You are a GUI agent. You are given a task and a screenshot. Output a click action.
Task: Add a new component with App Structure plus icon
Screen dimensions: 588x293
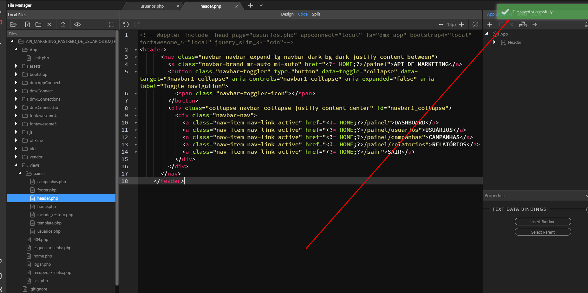[490, 24]
